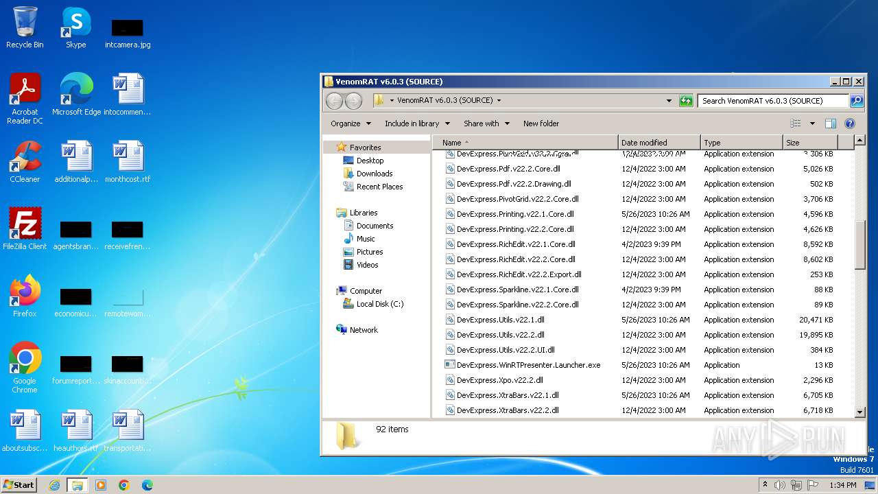Select Favorites in navigation pane
This screenshot has width=878, height=494.
tap(365, 148)
